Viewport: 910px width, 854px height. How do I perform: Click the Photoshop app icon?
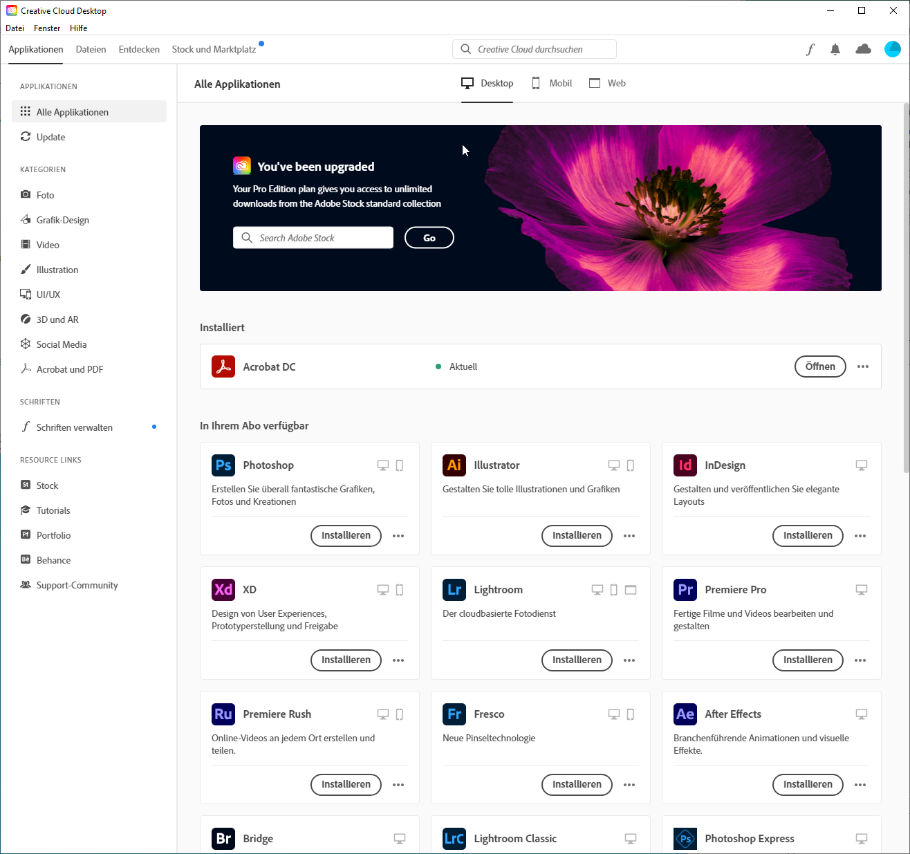(x=223, y=465)
